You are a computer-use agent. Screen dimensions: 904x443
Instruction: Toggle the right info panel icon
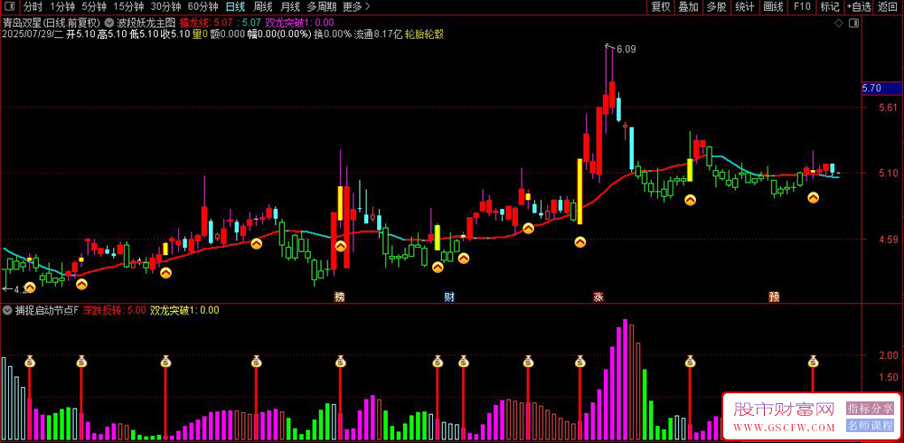coord(854,24)
